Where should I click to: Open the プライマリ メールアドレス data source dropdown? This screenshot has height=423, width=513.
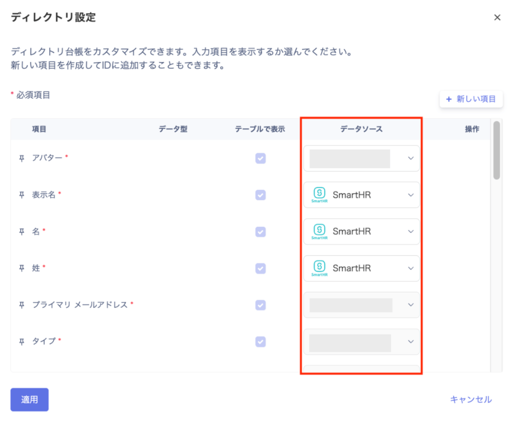(x=361, y=305)
